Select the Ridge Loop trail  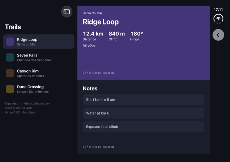[39, 42]
